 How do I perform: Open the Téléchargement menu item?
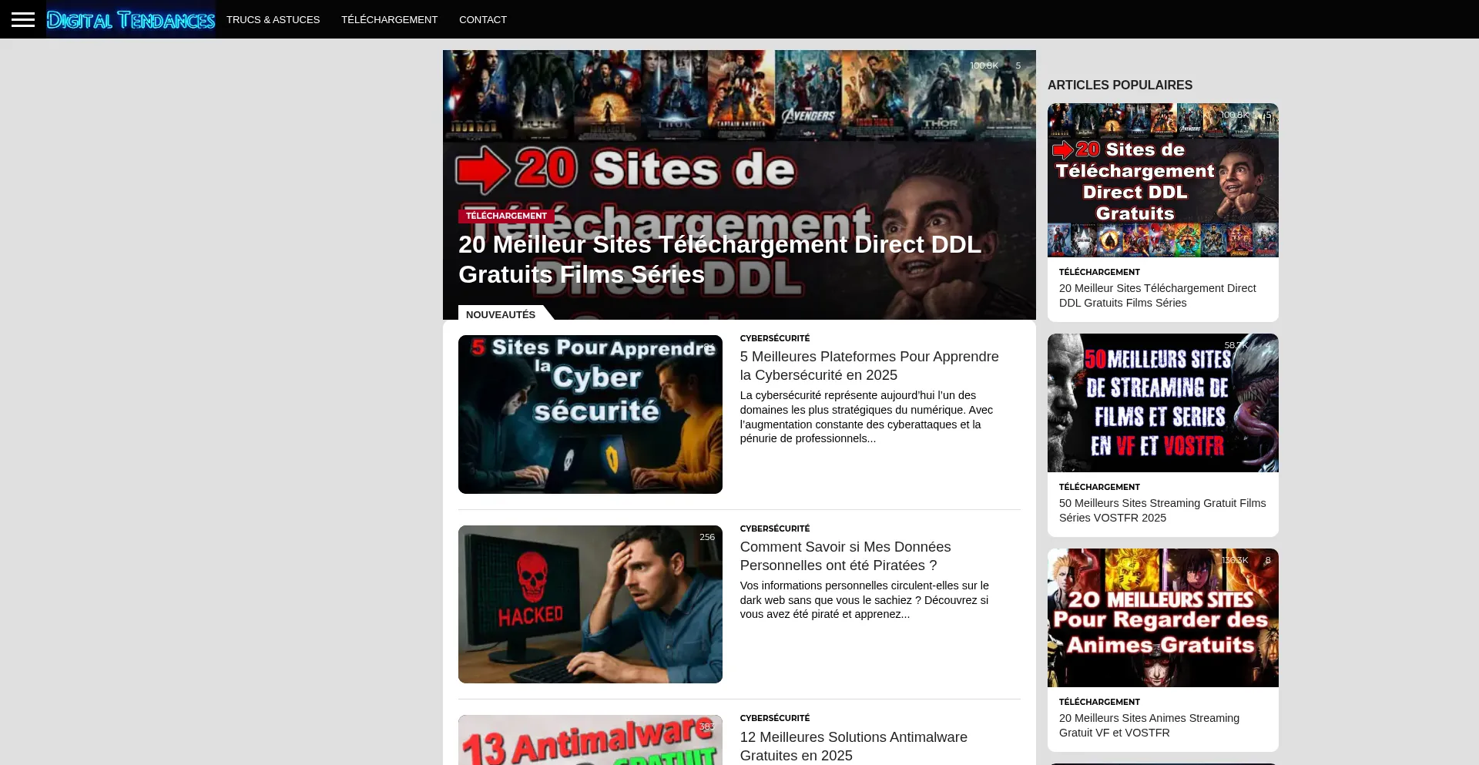[x=389, y=20]
